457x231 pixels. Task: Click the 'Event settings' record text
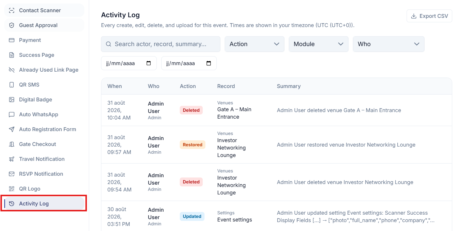(235, 220)
